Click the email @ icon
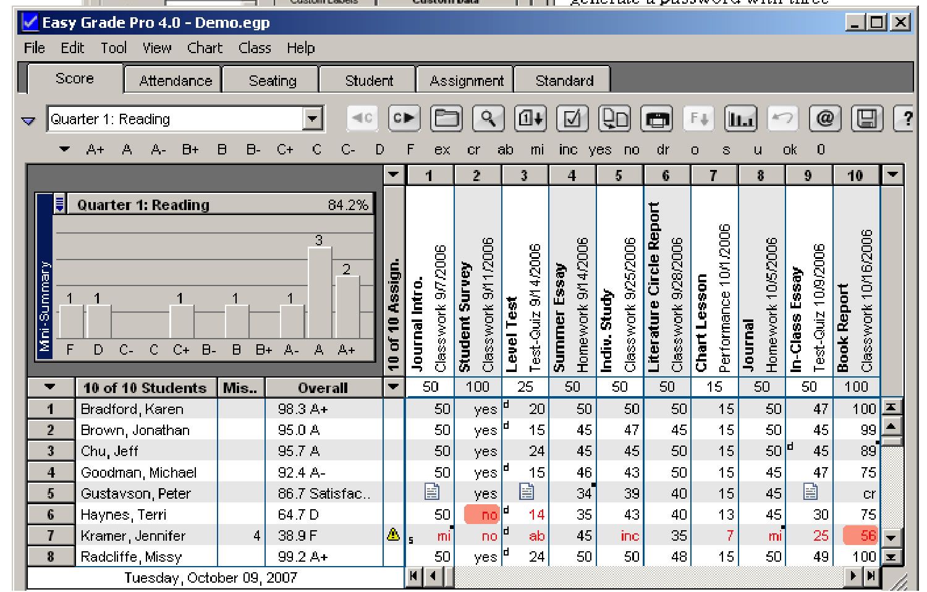Image resolution: width=927 pixels, height=592 pixels. (824, 119)
